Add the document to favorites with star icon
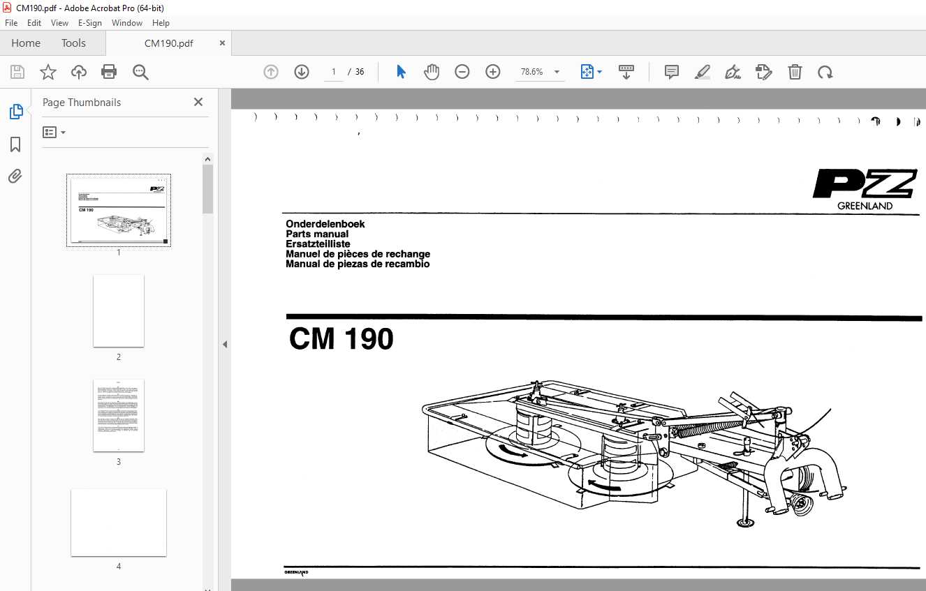926x591 pixels. [48, 72]
